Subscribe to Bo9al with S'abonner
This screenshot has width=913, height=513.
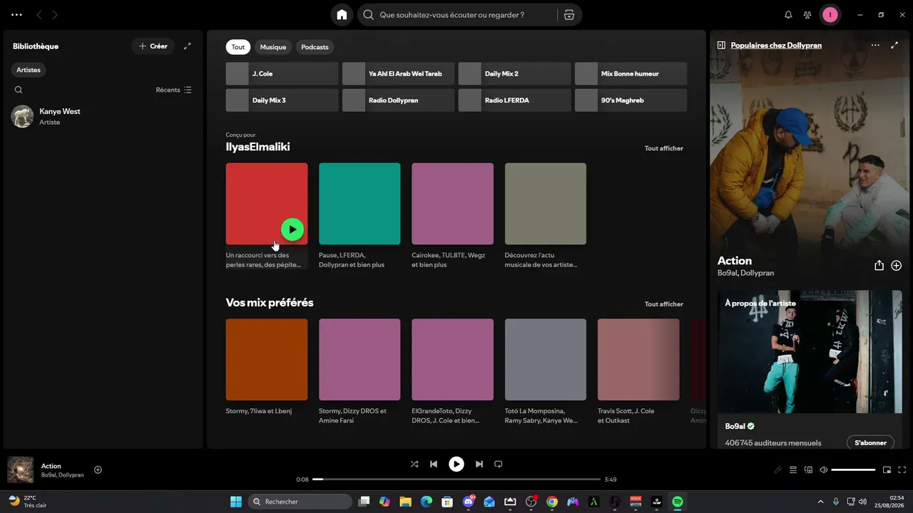(870, 442)
